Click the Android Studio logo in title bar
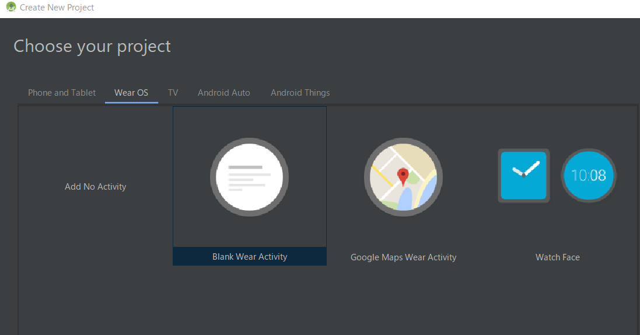640x335 pixels. pos(11,7)
